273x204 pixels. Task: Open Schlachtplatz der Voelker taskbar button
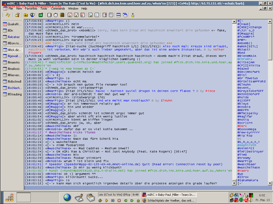pyautogui.click(x=169, y=201)
